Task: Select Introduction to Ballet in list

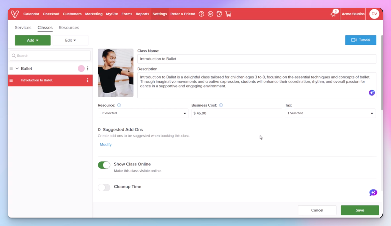Action: pyautogui.click(x=51, y=80)
